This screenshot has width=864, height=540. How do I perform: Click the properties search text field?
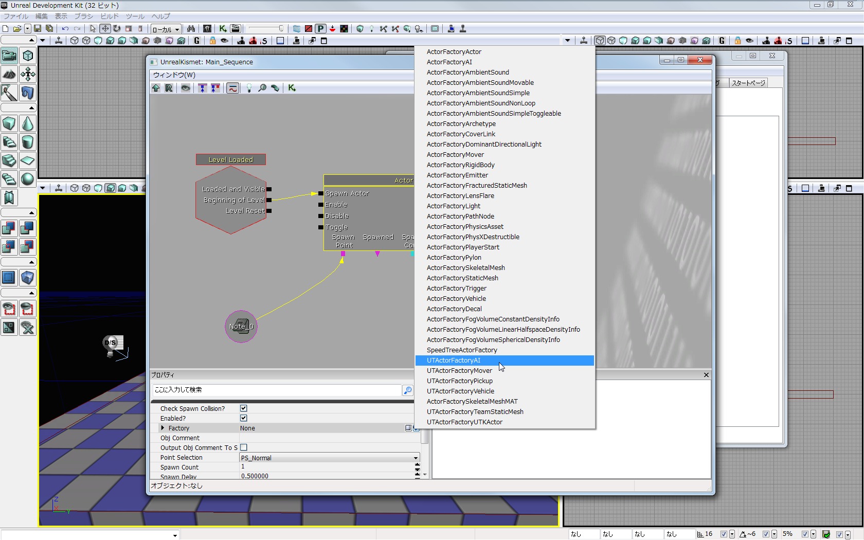tap(276, 390)
